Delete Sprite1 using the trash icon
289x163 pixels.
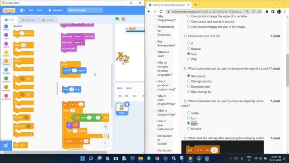tap(127, 105)
